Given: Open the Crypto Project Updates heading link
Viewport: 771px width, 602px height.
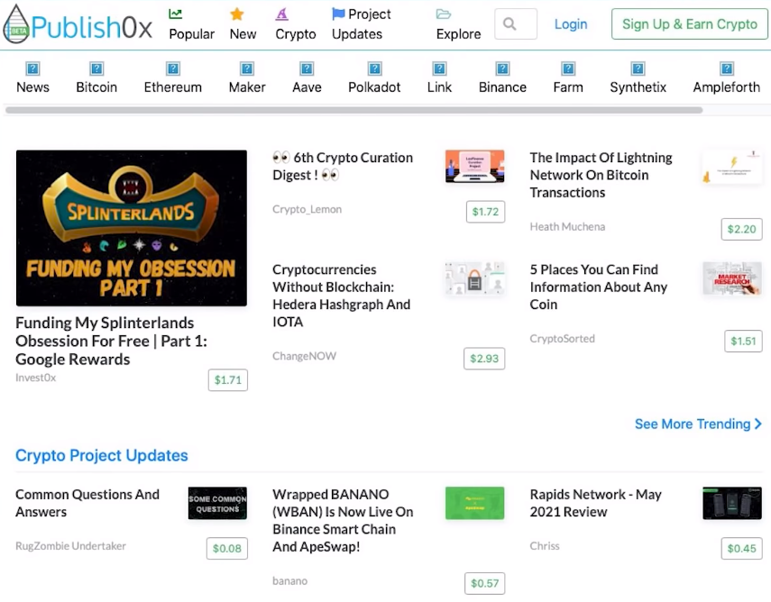Looking at the screenshot, I should click(x=102, y=455).
